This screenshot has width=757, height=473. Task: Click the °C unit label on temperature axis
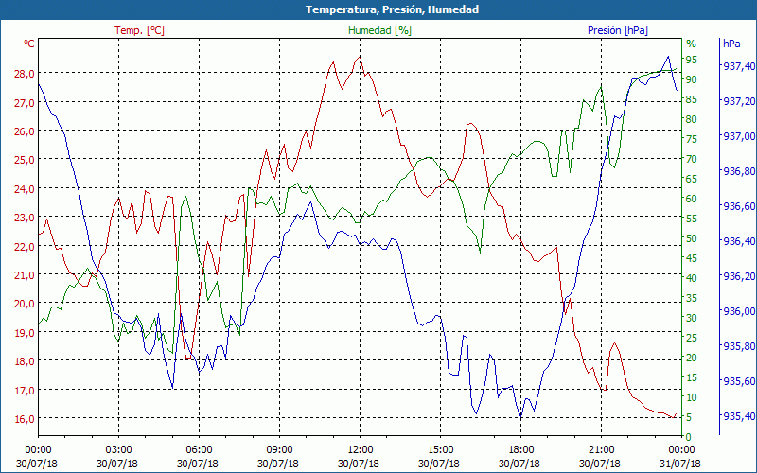tap(29, 44)
